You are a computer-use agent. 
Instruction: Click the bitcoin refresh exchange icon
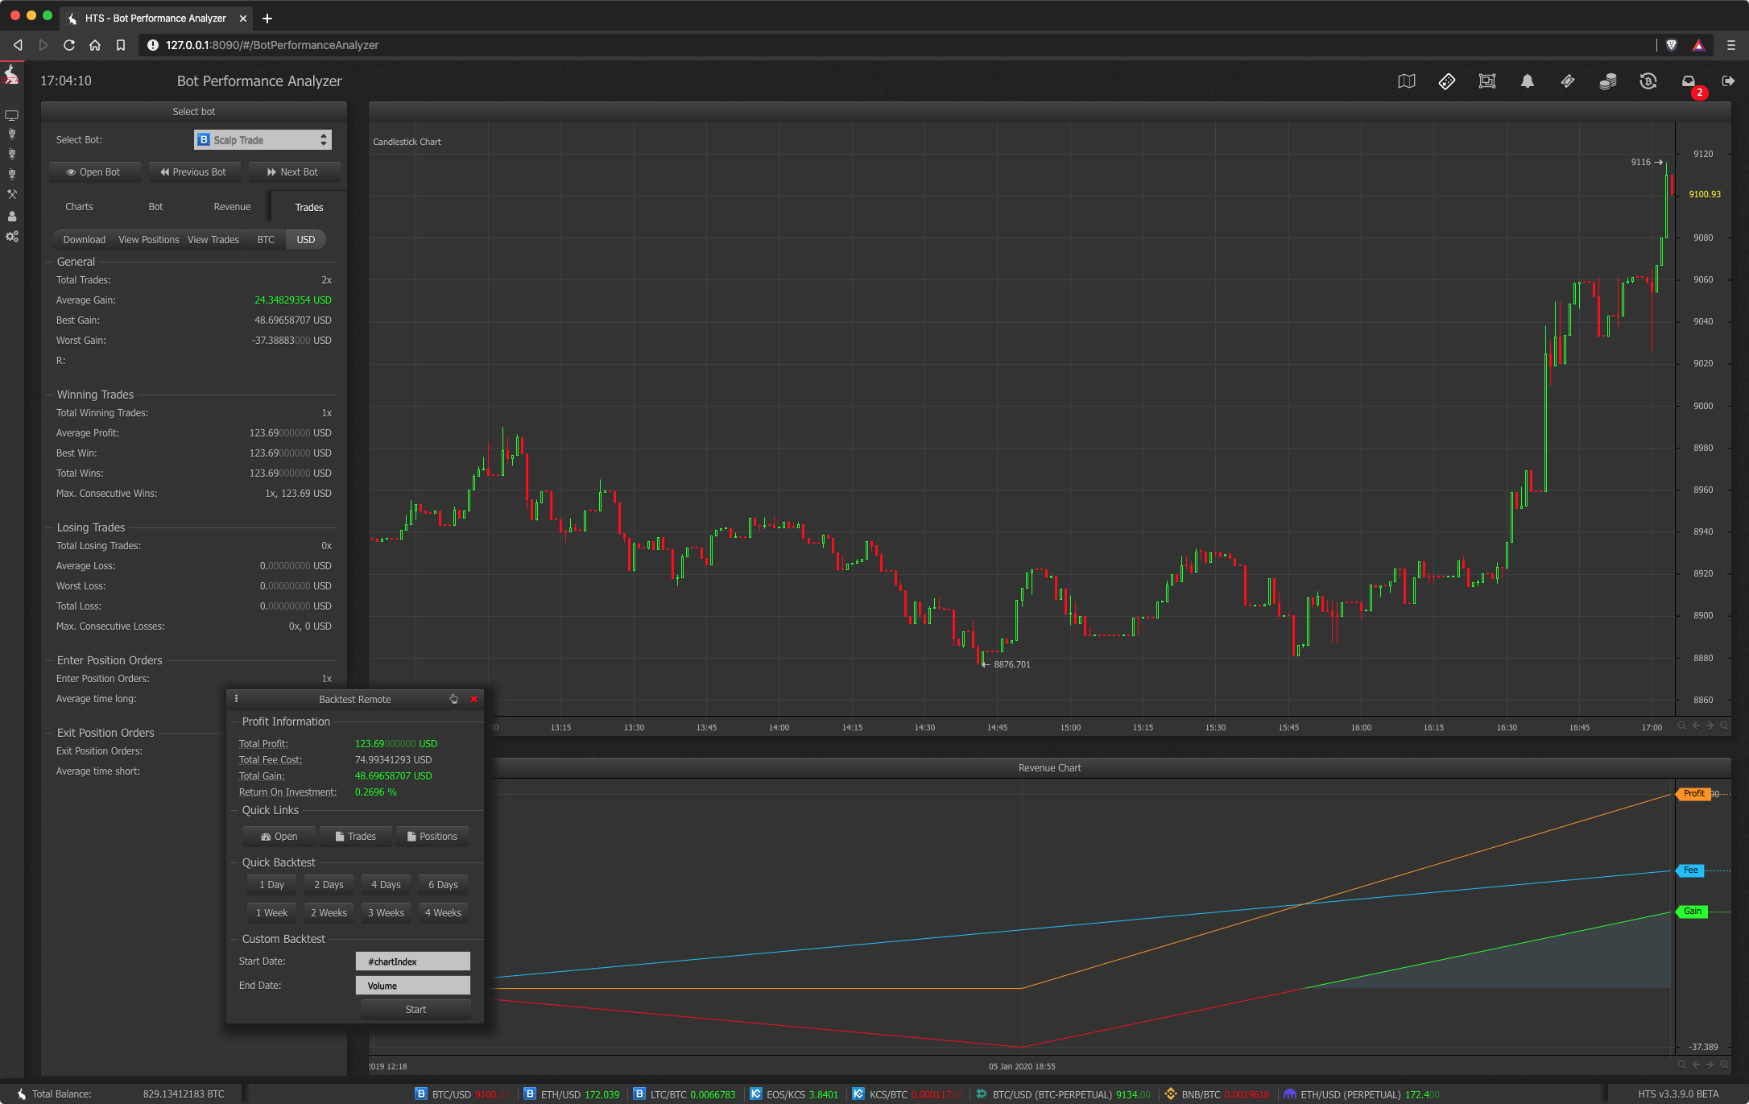pos(1648,81)
